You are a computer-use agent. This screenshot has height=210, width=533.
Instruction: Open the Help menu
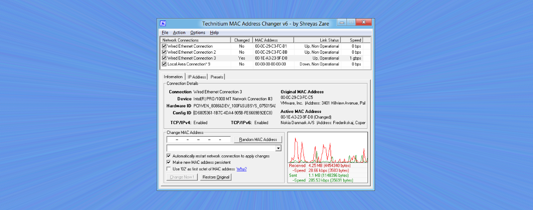click(x=214, y=33)
